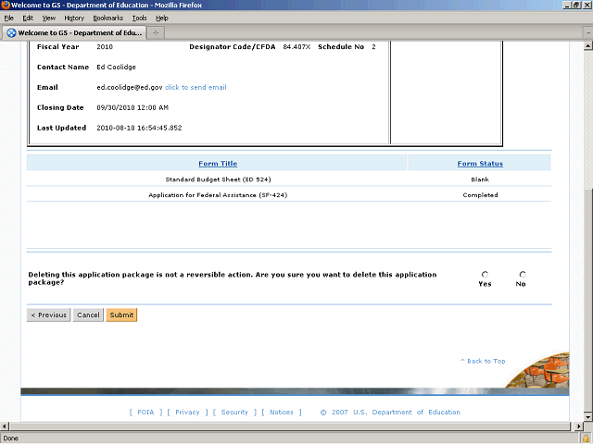Image resolution: width=593 pixels, height=444 pixels.
Task: Open the Edit menu
Action: tap(28, 18)
